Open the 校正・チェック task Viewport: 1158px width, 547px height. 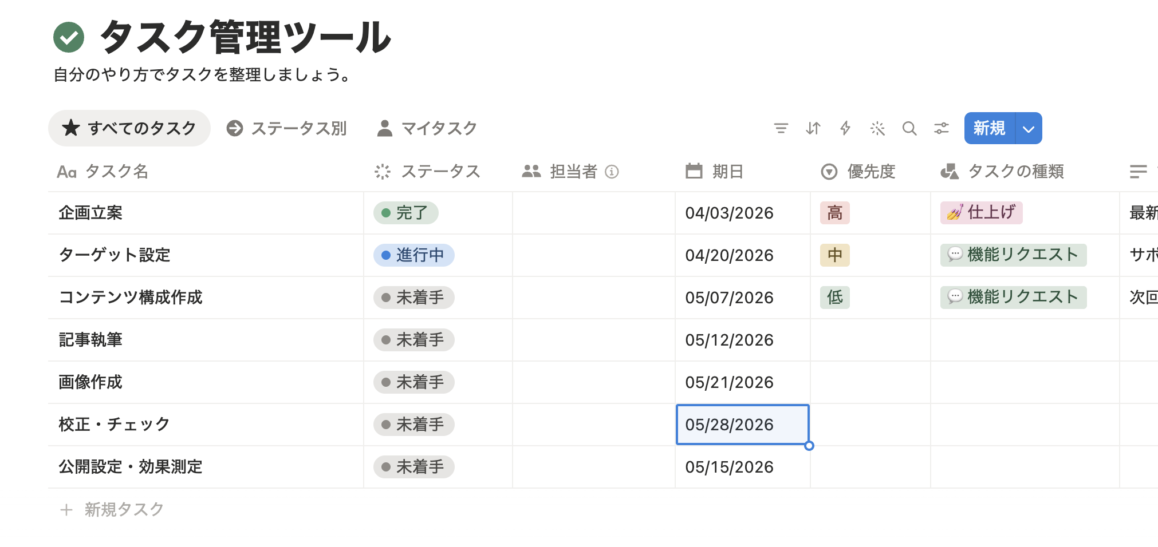click(x=114, y=425)
